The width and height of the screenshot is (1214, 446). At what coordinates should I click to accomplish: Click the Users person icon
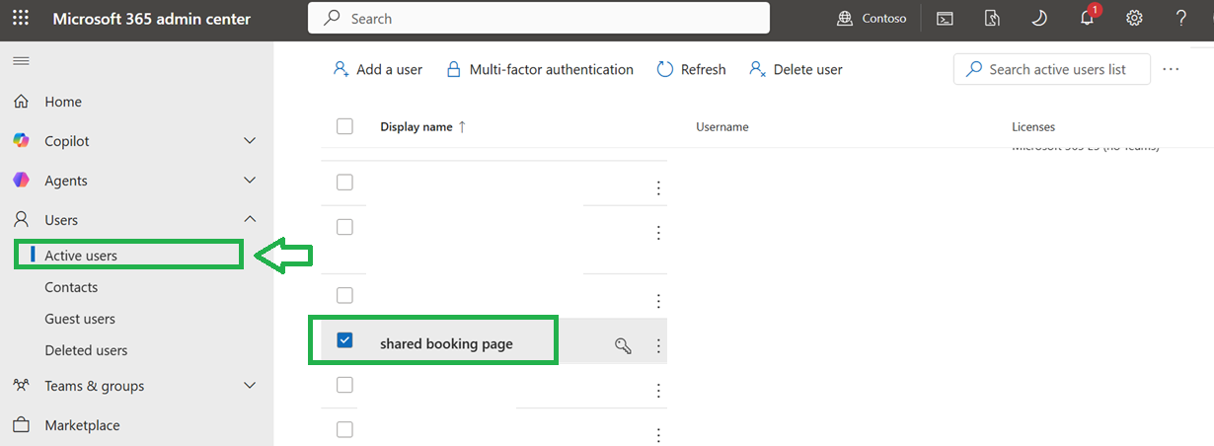pos(21,220)
